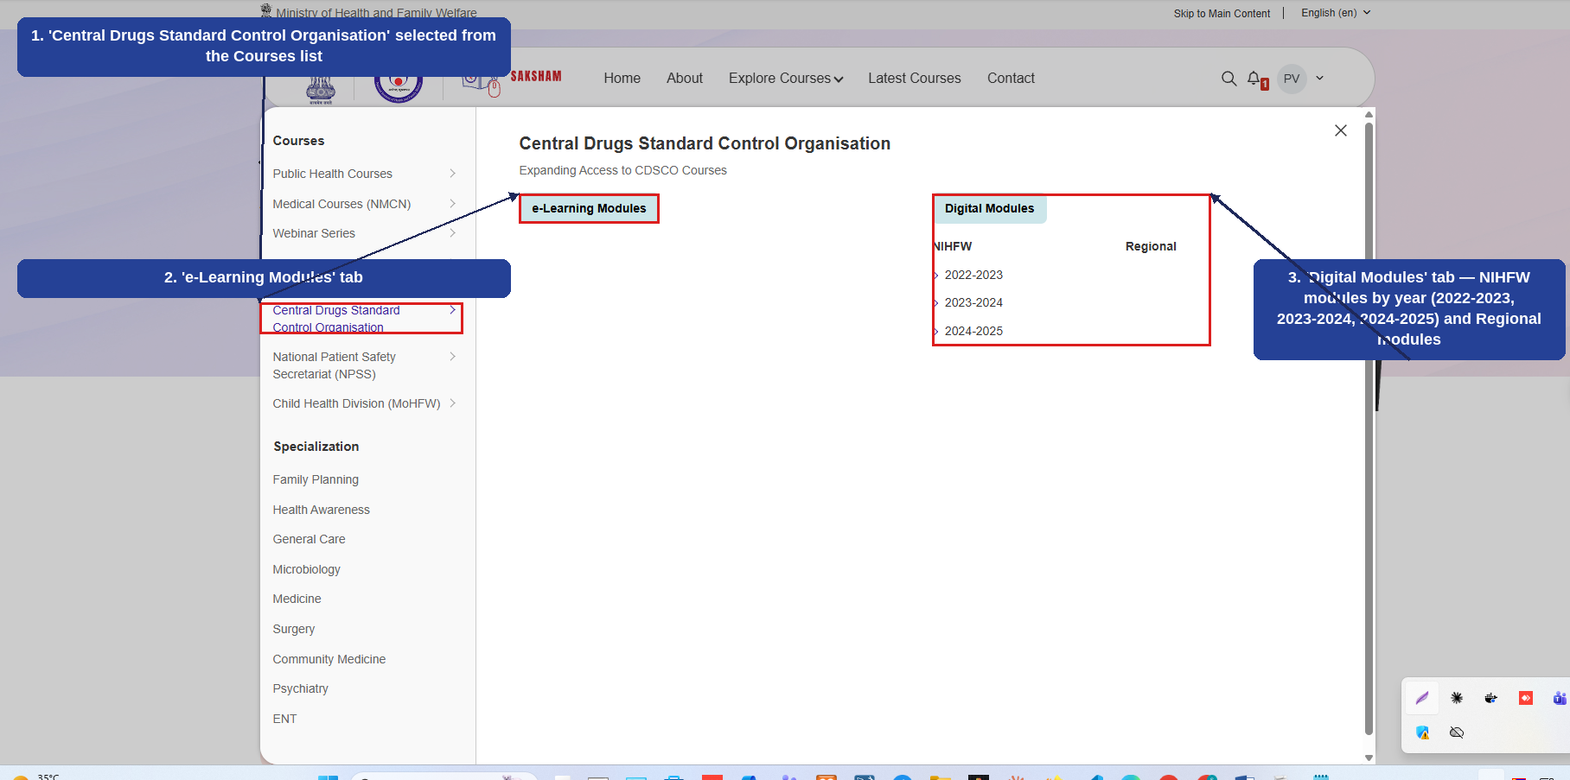Click the Windows security shield tray icon

(x=1422, y=732)
